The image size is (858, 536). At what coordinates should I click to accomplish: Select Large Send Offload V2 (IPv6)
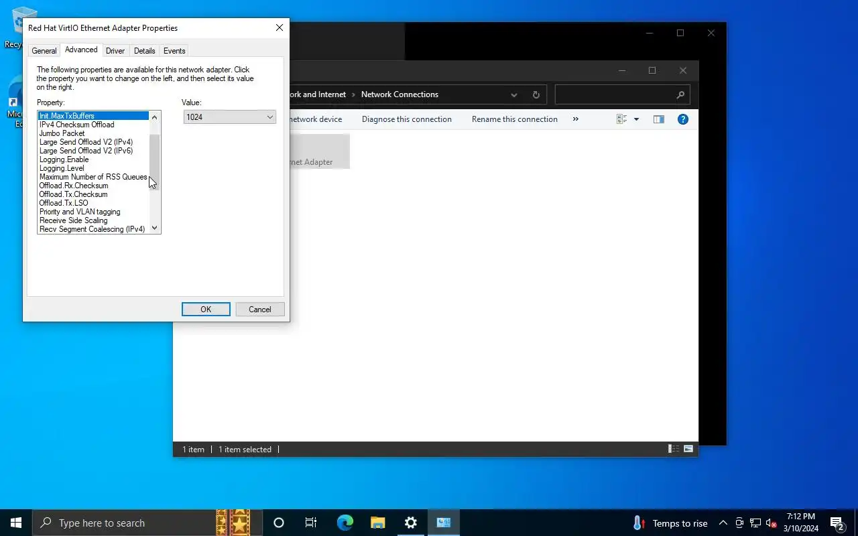93,151
